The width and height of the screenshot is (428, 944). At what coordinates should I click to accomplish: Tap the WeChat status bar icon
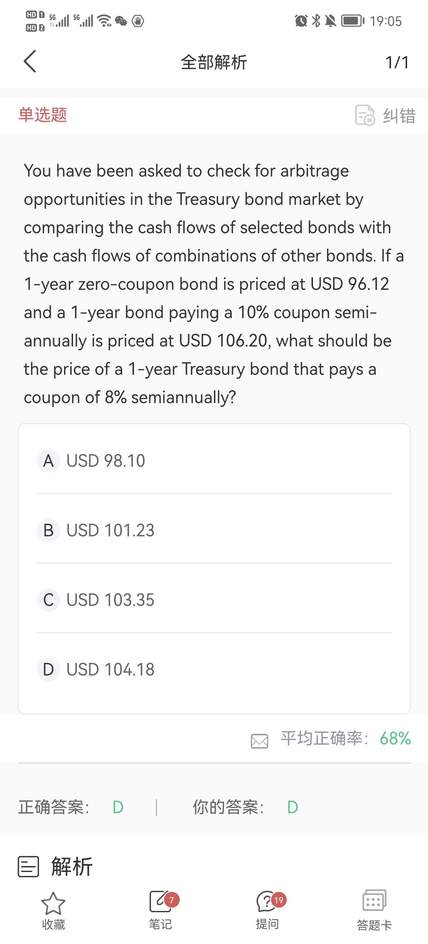pos(121,21)
